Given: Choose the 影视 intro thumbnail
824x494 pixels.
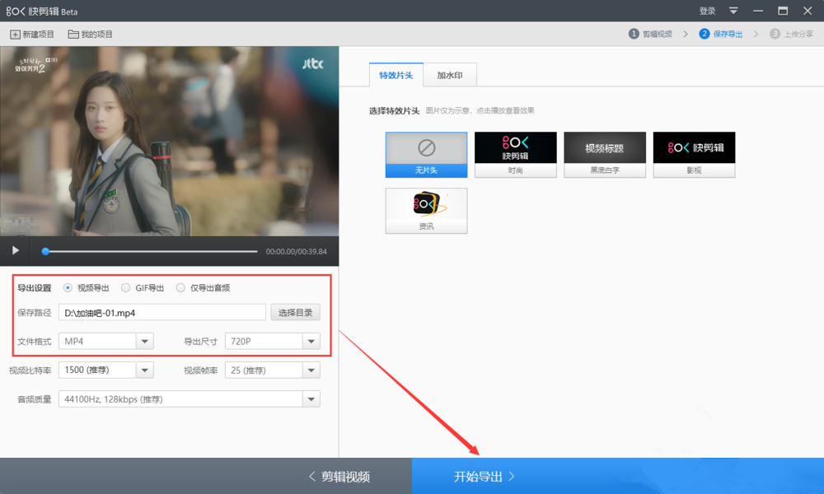Looking at the screenshot, I should [x=694, y=155].
